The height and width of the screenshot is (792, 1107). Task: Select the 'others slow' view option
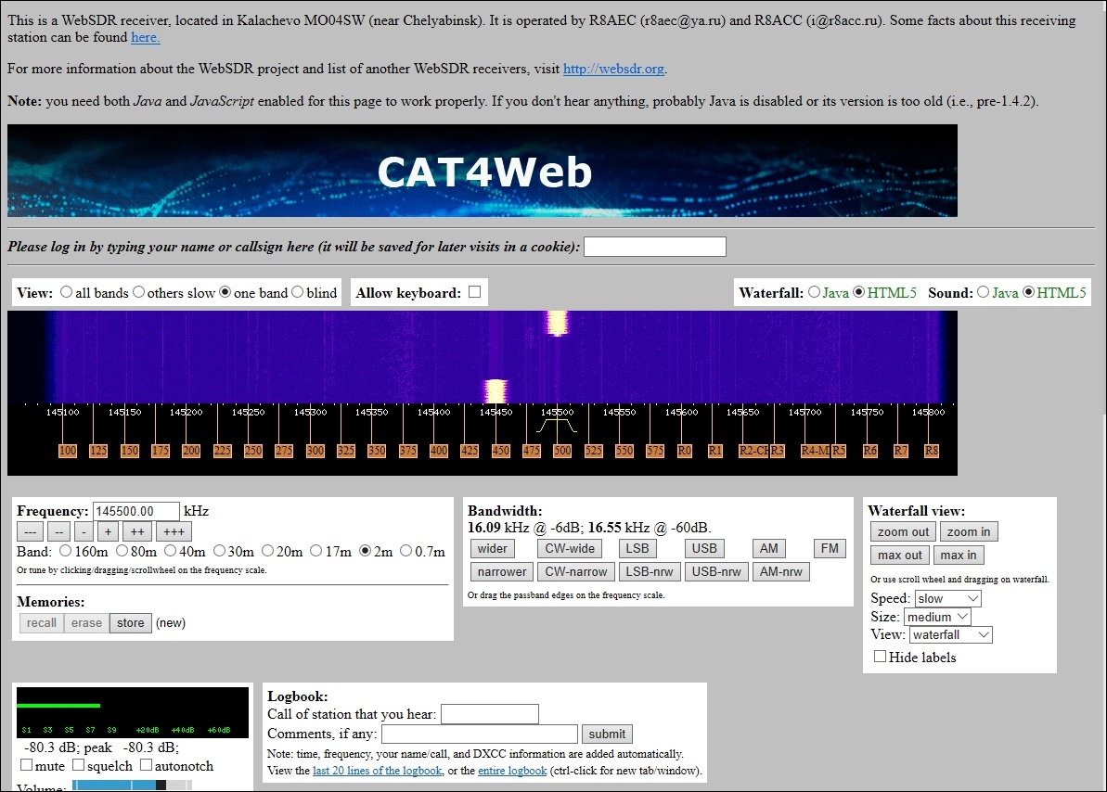tap(138, 291)
